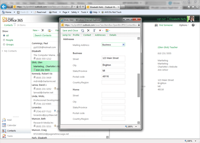This screenshot has height=143, width=200.
Task: Select the Groups radio button
Action: (4, 45)
